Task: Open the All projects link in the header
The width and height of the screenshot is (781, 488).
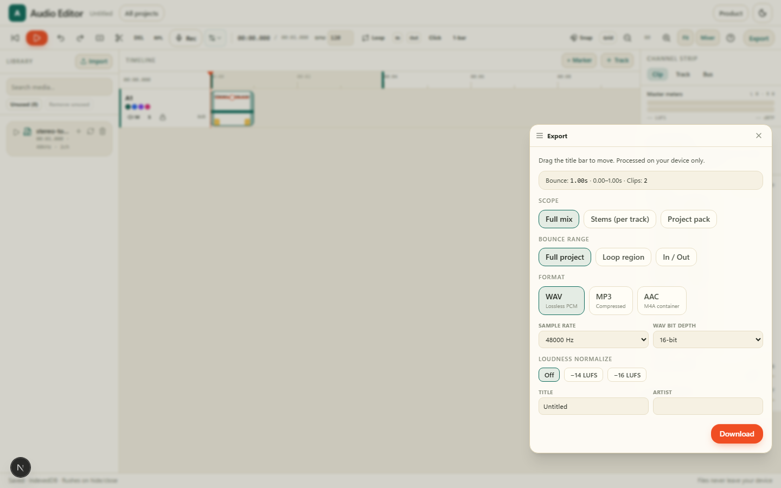Action: (142, 13)
